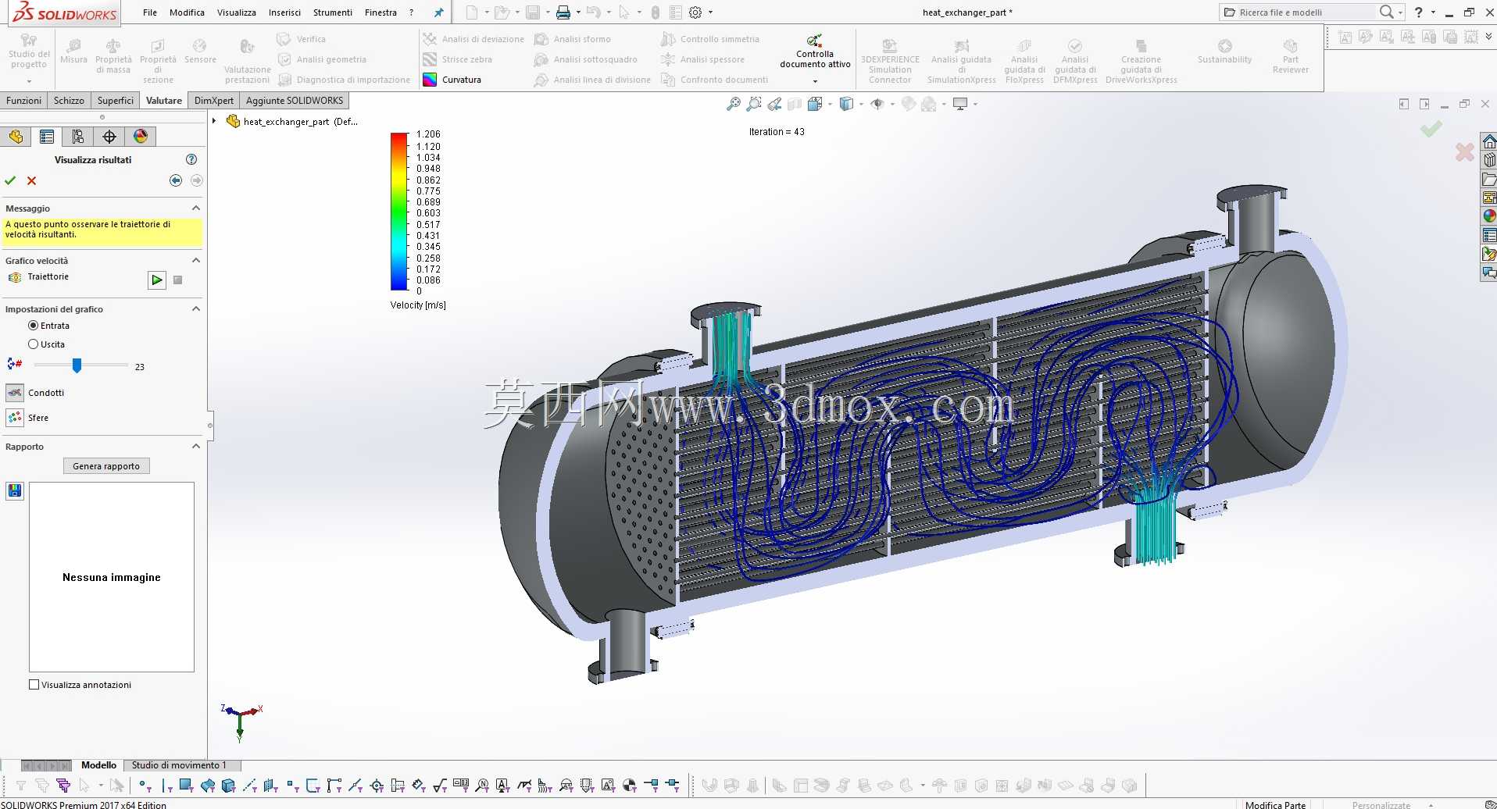Click the Genera rapporto button
Image resolution: width=1497 pixels, height=809 pixels.
pos(106,466)
